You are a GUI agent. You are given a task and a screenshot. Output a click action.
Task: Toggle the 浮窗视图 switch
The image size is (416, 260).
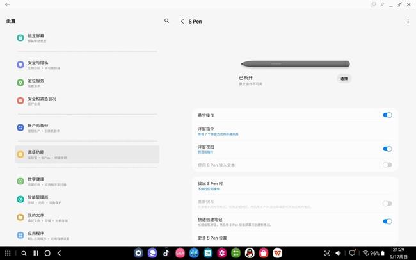pyautogui.click(x=387, y=149)
